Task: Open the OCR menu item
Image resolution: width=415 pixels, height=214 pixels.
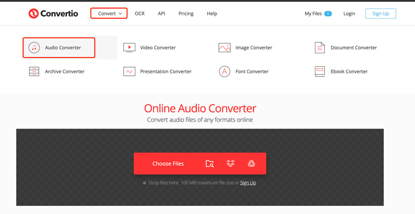Action: (140, 13)
